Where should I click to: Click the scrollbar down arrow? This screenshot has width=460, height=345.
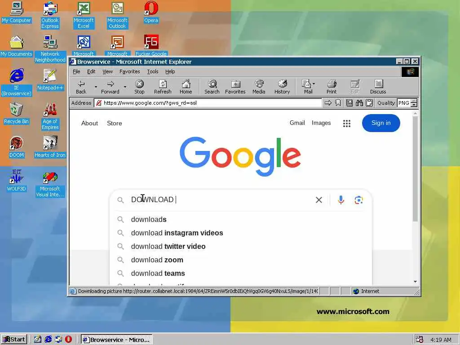pos(415,282)
